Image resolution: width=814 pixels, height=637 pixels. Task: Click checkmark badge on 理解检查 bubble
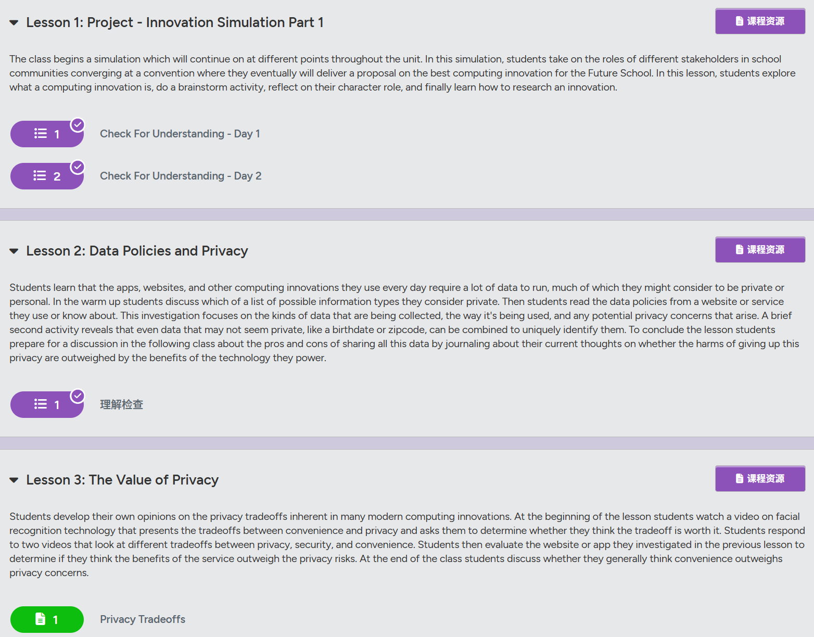[78, 396]
